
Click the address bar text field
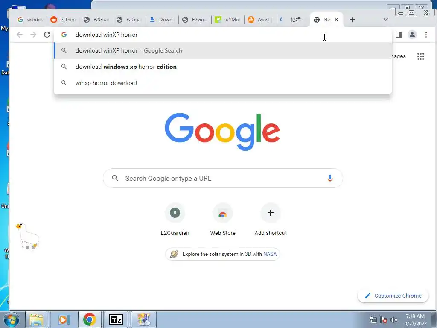[x=223, y=35]
